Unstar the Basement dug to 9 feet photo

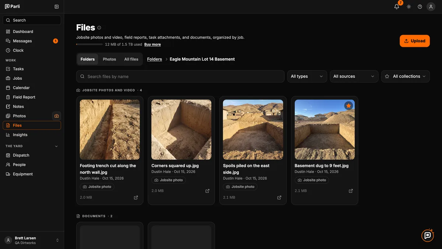[x=348, y=106]
